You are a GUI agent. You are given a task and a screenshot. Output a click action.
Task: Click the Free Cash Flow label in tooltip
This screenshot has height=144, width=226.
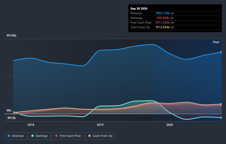[x=141, y=23]
